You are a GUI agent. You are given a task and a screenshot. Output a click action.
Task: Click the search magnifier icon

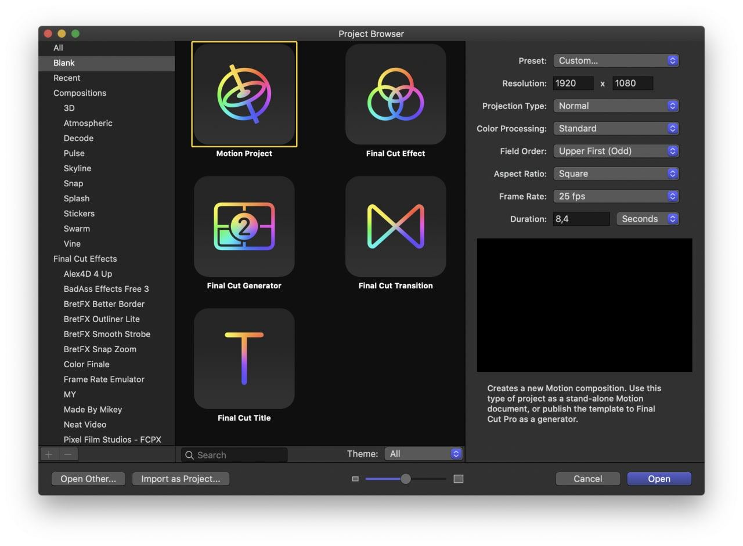pos(189,455)
